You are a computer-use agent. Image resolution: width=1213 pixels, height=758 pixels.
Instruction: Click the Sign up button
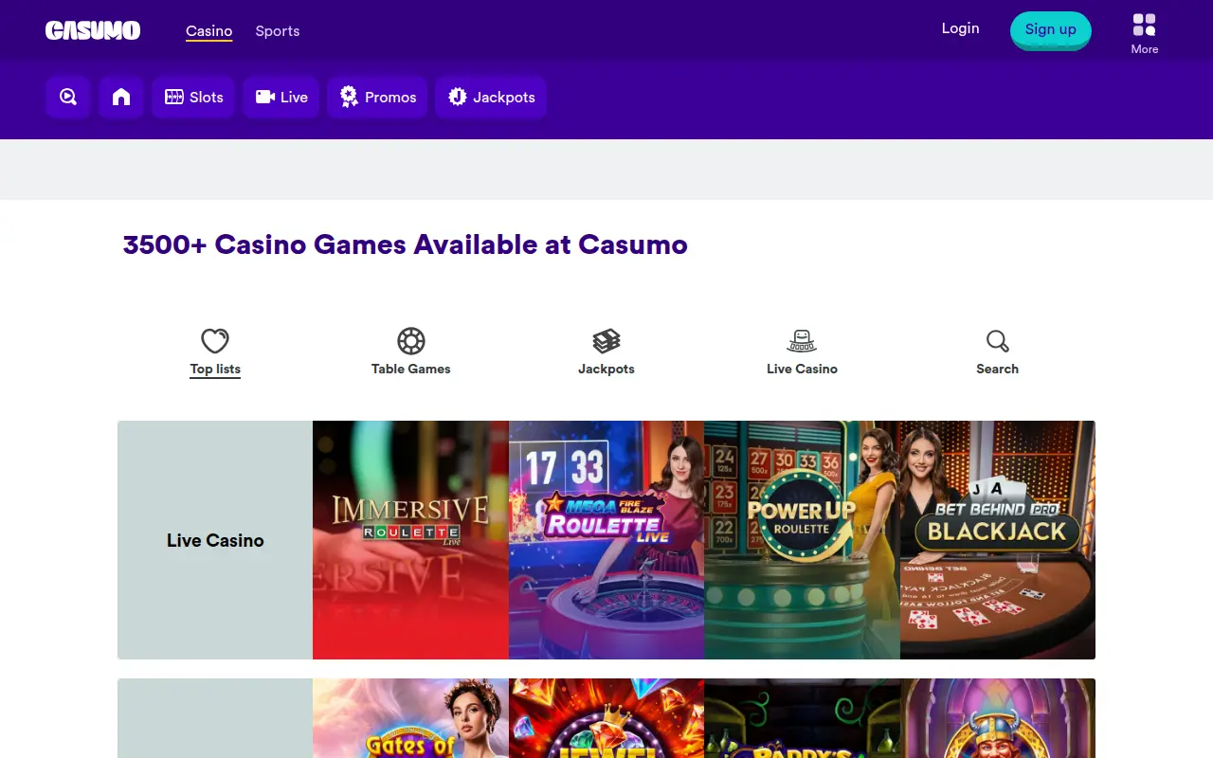(x=1051, y=29)
